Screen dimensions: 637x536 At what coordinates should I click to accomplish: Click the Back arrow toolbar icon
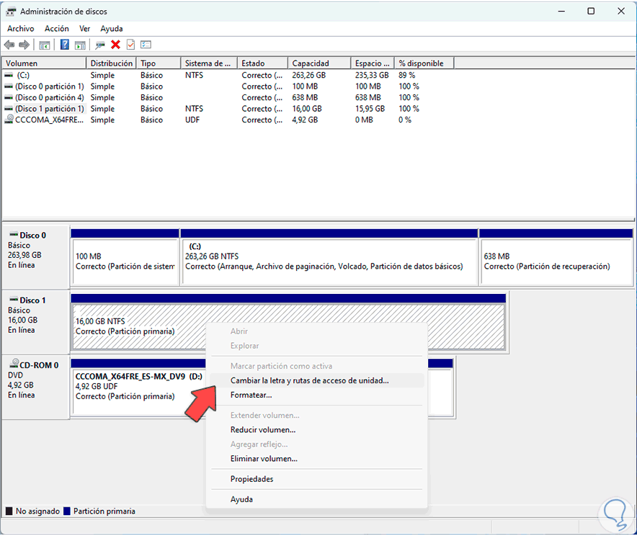pyautogui.click(x=9, y=45)
